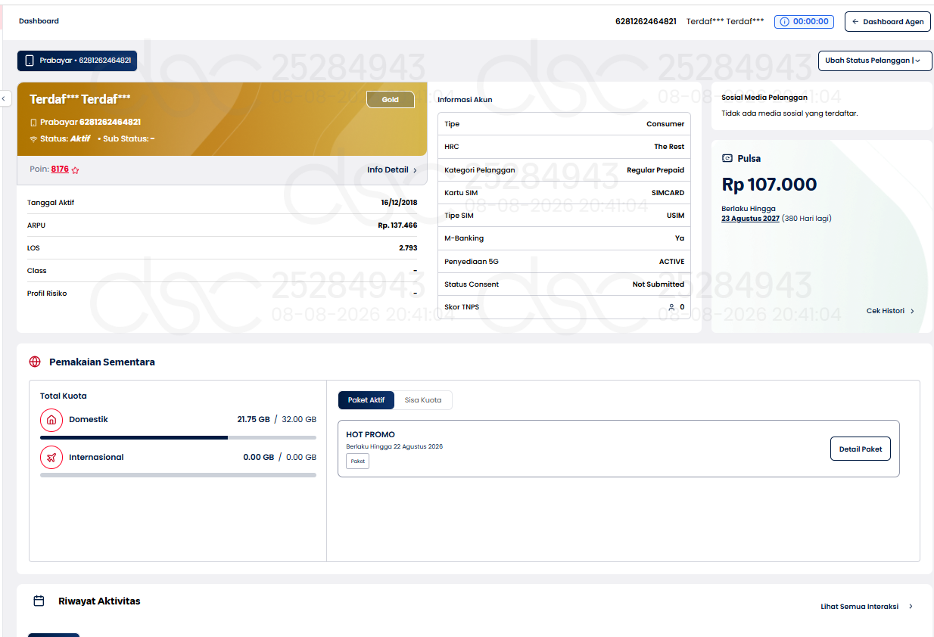Click the Paket tag under HOT PROMO

[x=358, y=461]
